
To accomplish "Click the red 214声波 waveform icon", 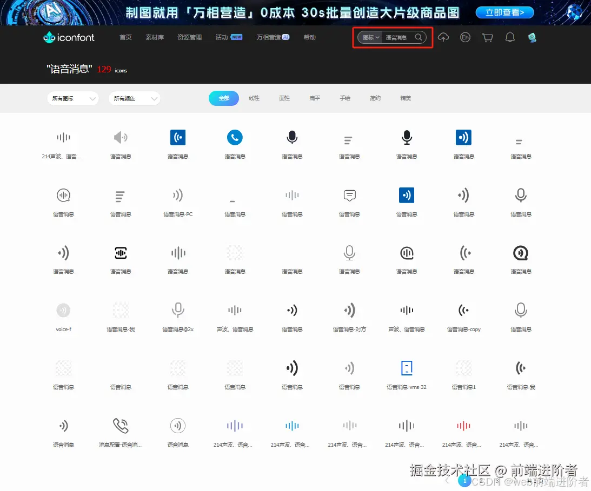I will coord(462,425).
